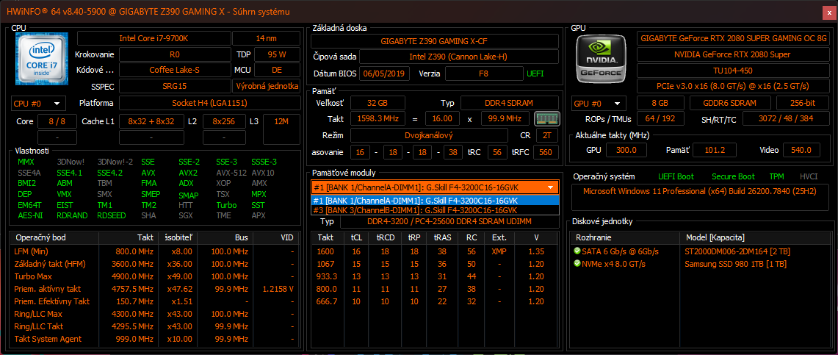This screenshot has width=838, height=355.
Task: Open the GPU #0 selector dropdown
Action: click(x=599, y=103)
